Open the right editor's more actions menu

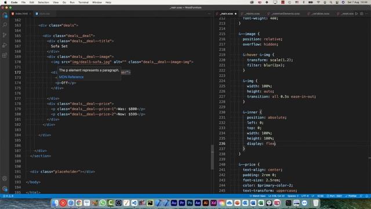tap(366, 14)
